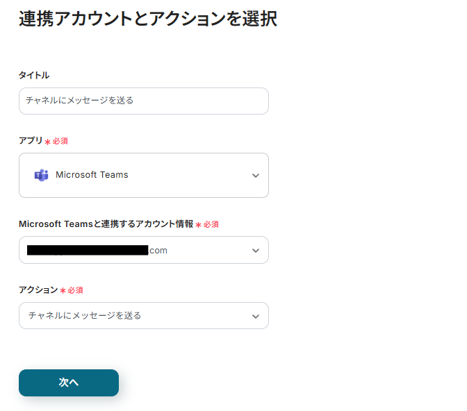
Task: Click the 'Microsoft Teamsと連携するアカウント情報' label
Action: click(x=106, y=224)
